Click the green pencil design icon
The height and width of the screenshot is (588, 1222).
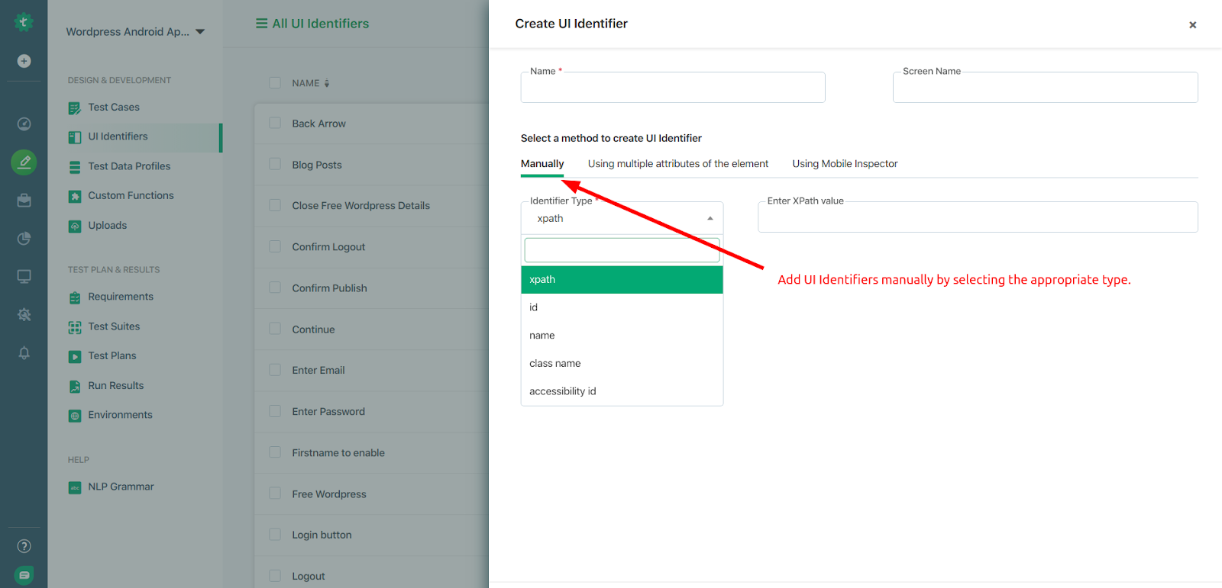pyautogui.click(x=24, y=162)
